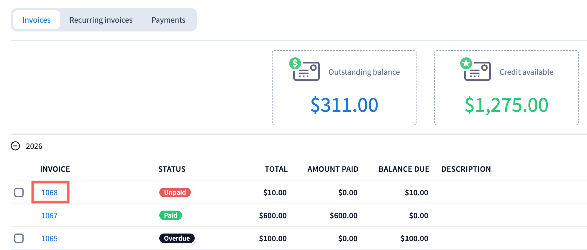The width and height of the screenshot is (587, 250).
Task: Open invoice 1067 link
Action: click(x=50, y=216)
